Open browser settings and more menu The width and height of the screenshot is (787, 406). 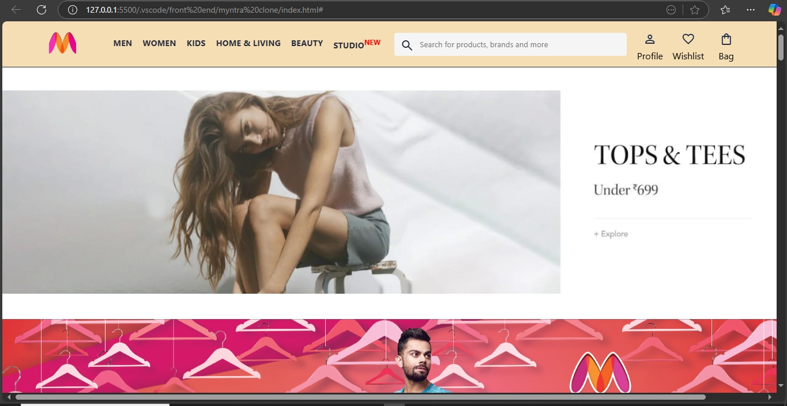pos(750,10)
